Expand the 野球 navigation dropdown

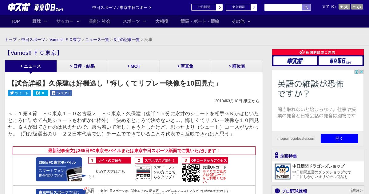(x=40, y=21)
